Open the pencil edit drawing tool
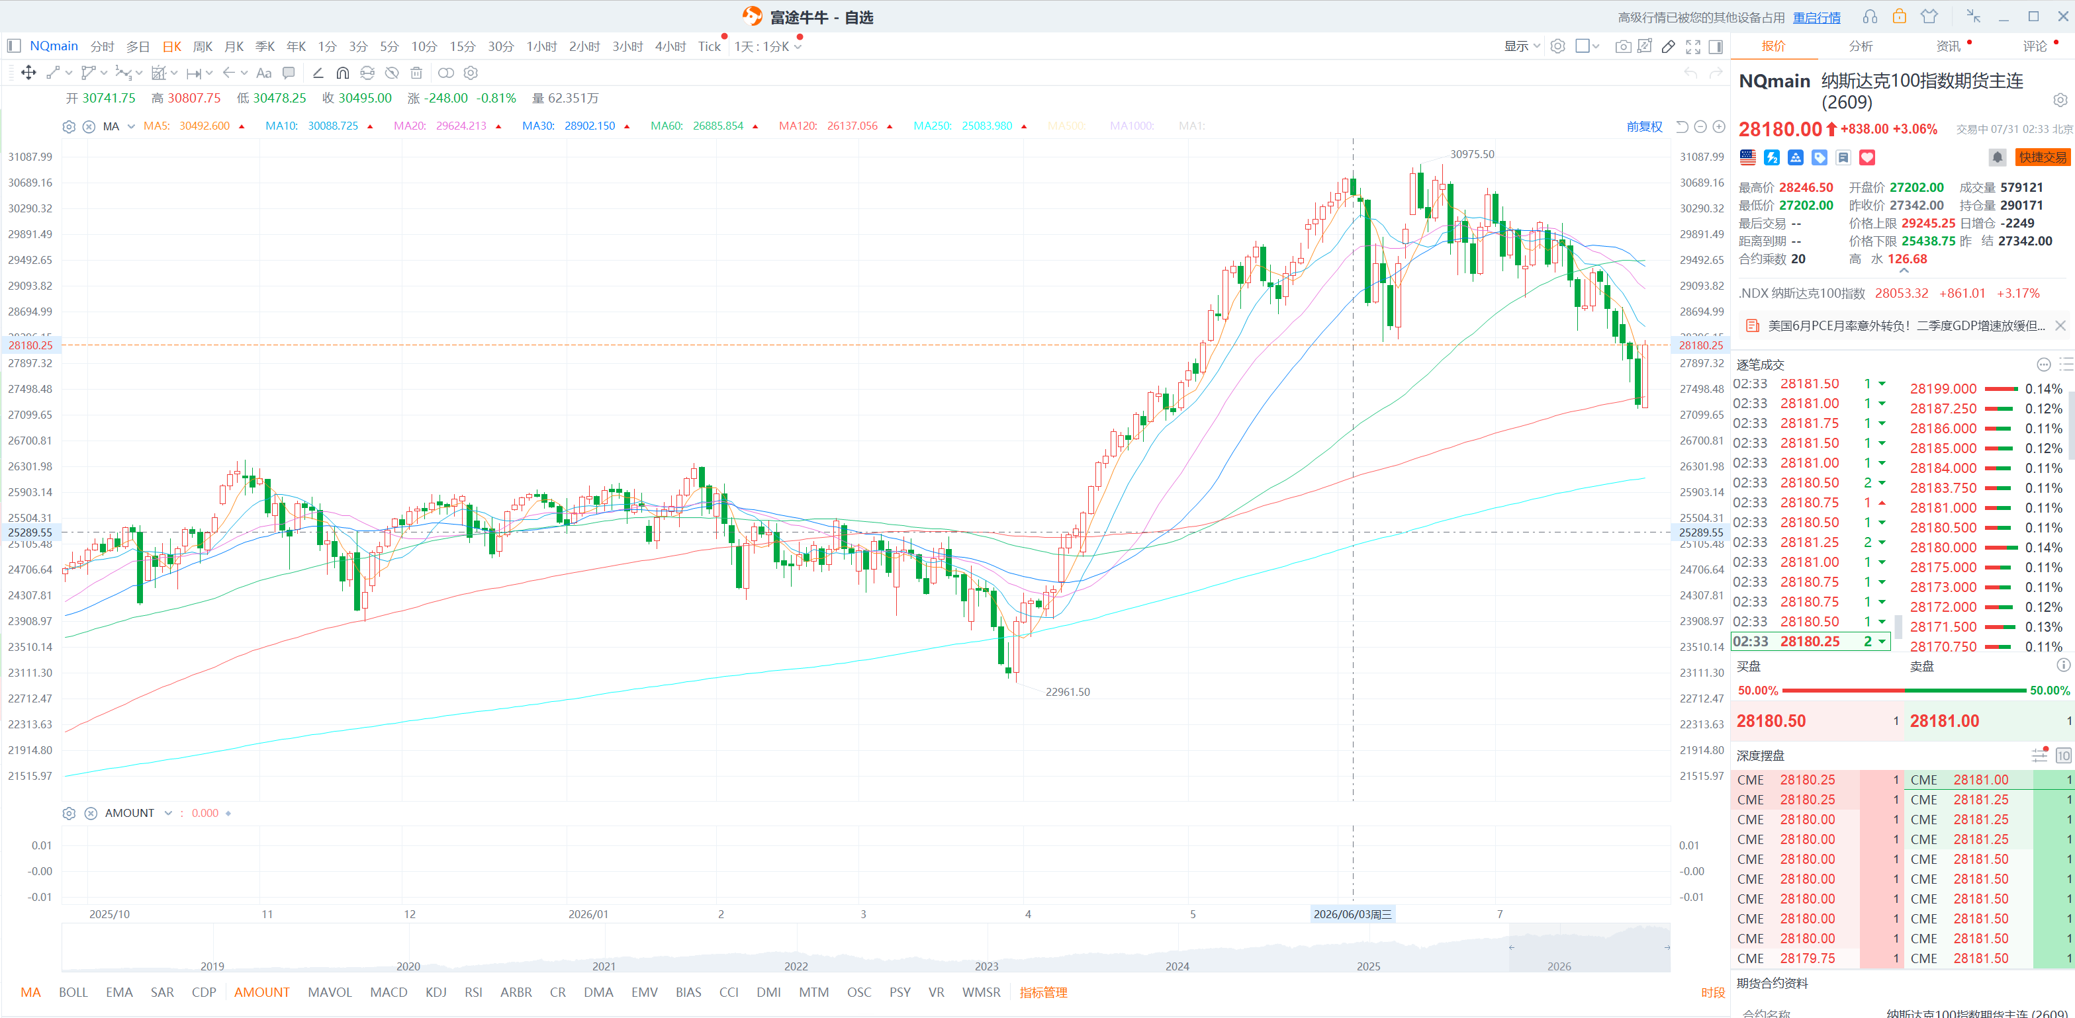 pos(1668,47)
